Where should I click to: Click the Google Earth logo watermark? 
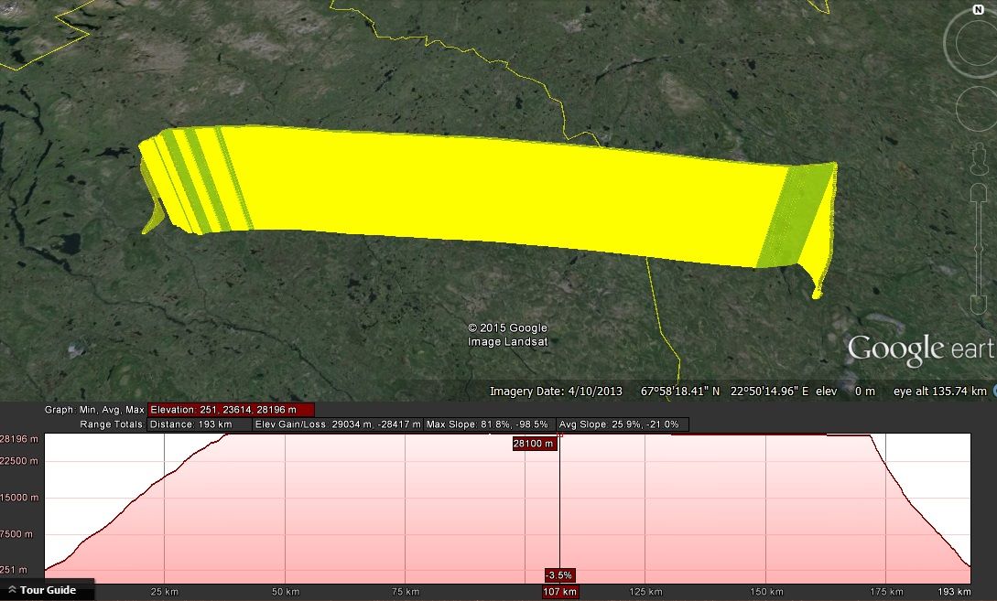tap(920, 349)
